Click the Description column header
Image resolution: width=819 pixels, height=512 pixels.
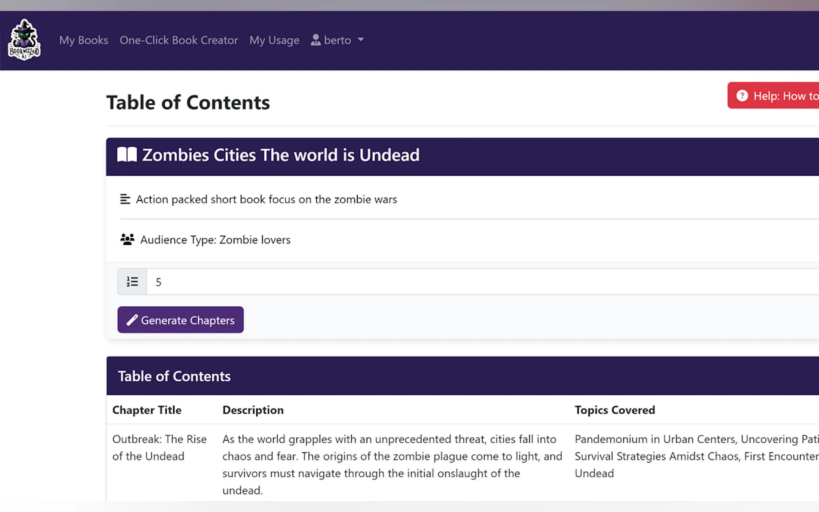253,410
